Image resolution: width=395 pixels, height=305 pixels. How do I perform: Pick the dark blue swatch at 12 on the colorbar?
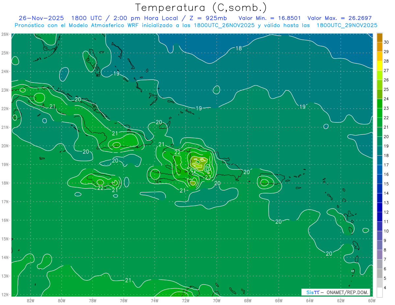(x=380, y=208)
